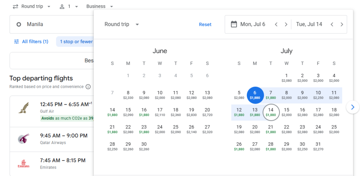The width and height of the screenshot is (360, 176).
Task: Select June 23 in the calendar
Action: point(144,129)
